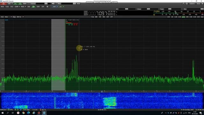Adjust the RF gain slider
This screenshot has height=115, width=204.
[x=127, y=9]
